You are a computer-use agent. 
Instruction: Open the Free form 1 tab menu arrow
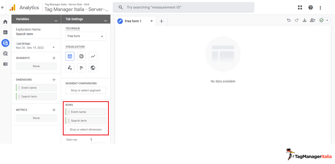coord(152,21)
